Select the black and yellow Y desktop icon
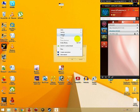The image size is (140, 112). pyautogui.click(x=4, y=47)
